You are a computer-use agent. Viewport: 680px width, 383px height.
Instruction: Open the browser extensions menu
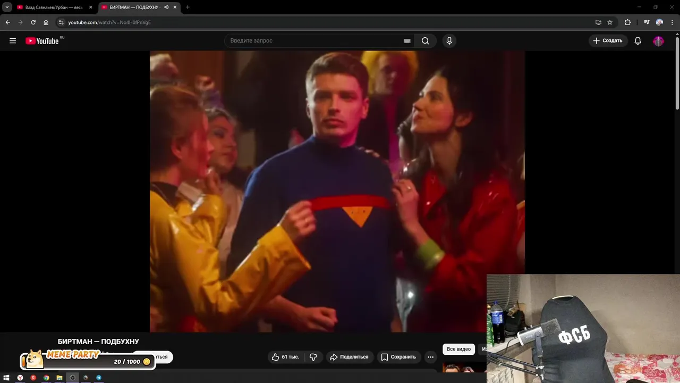pyautogui.click(x=628, y=22)
